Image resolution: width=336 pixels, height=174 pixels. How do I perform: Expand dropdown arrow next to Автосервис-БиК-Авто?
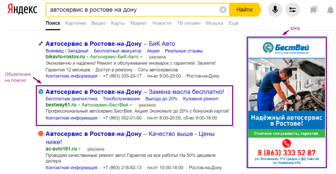[141, 57]
